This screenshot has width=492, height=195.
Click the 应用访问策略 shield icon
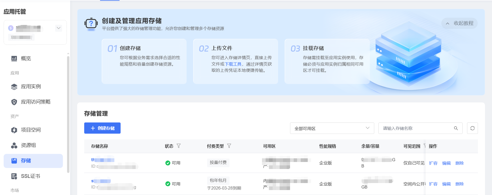tap(14, 102)
